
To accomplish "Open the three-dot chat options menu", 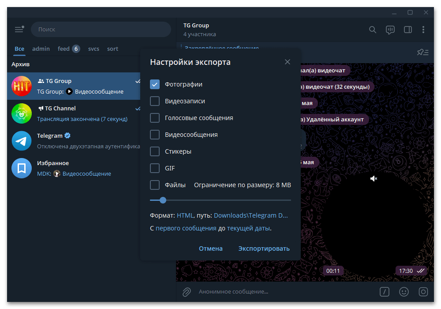I will (x=423, y=30).
